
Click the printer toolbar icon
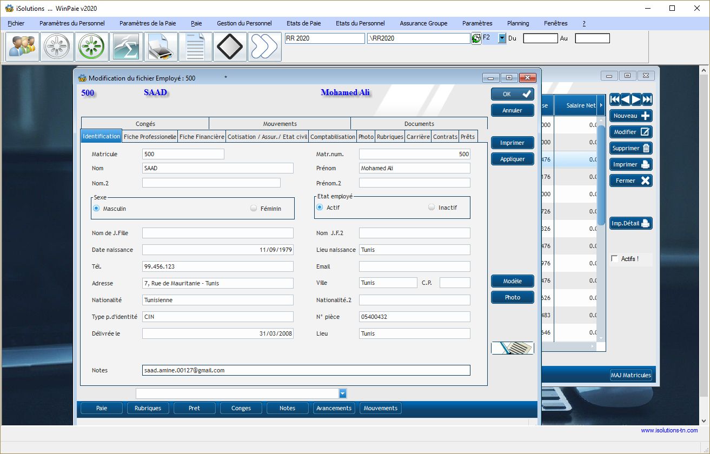(161, 47)
